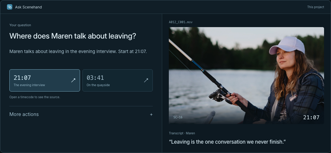Click the answer sentence starting "Maren talks about leaving"
The height and width of the screenshot is (153, 331).
click(x=78, y=51)
